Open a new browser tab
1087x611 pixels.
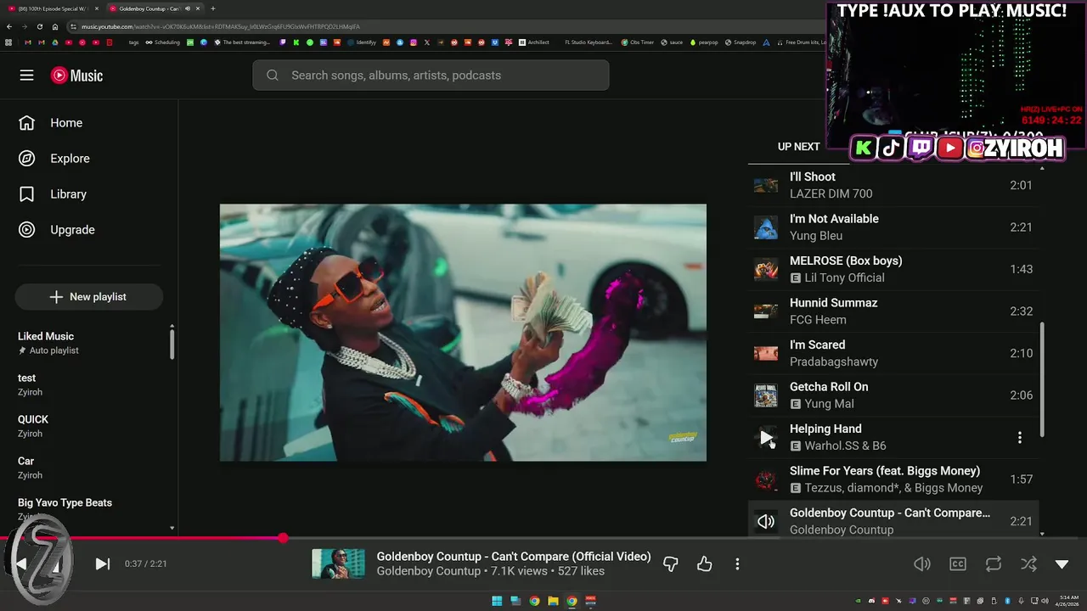tap(213, 8)
